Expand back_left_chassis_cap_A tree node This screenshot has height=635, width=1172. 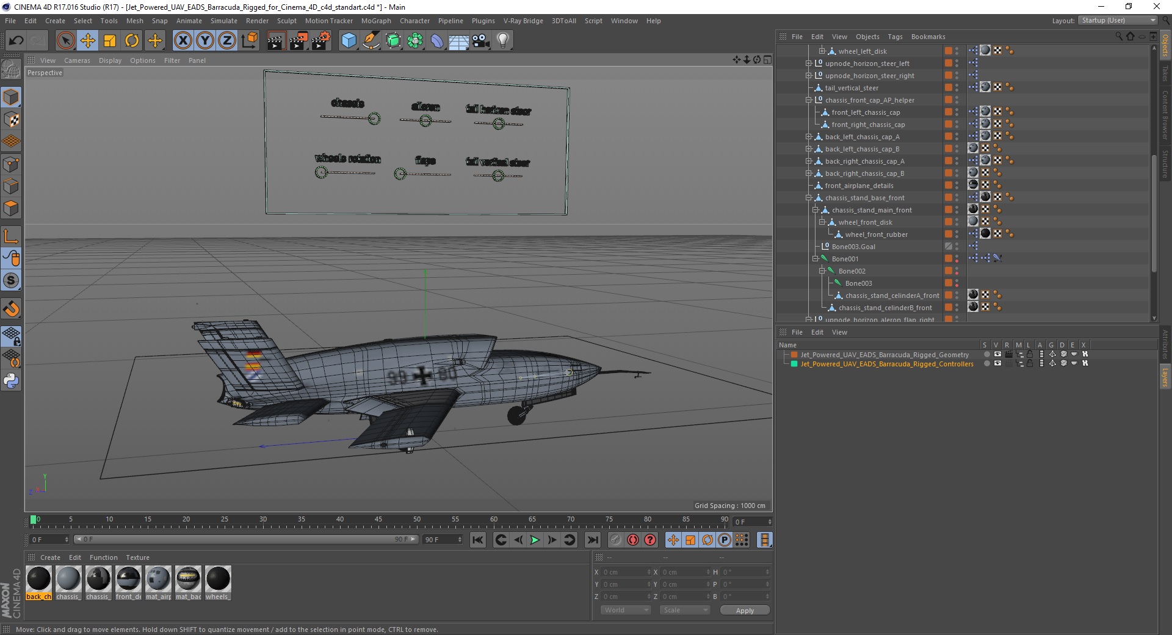point(809,137)
